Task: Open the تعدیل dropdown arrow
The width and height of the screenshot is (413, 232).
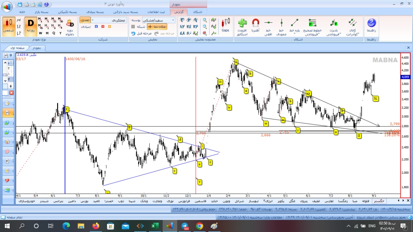Action: [x=93, y=20]
